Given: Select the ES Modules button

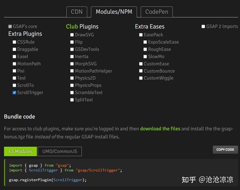Looking at the screenshot, I should pos(20,151).
